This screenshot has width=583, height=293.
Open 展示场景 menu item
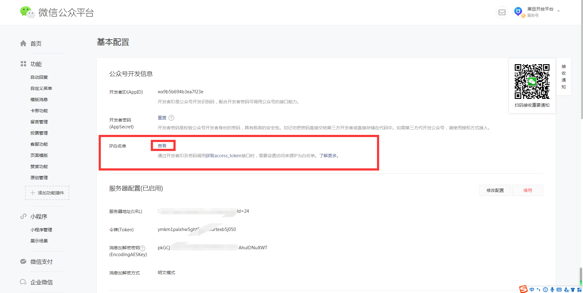coord(39,241)
